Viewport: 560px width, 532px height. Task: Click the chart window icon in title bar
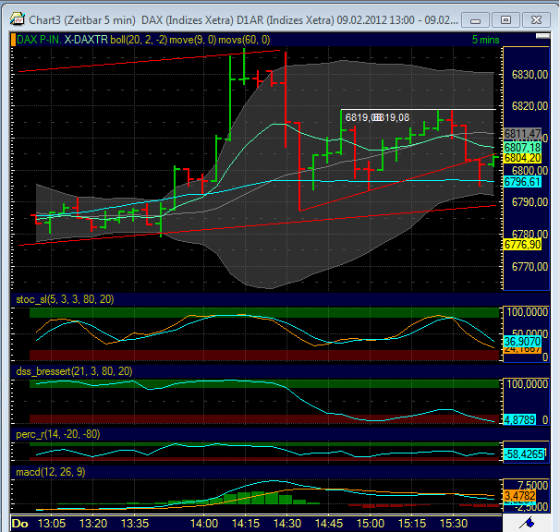16,18
